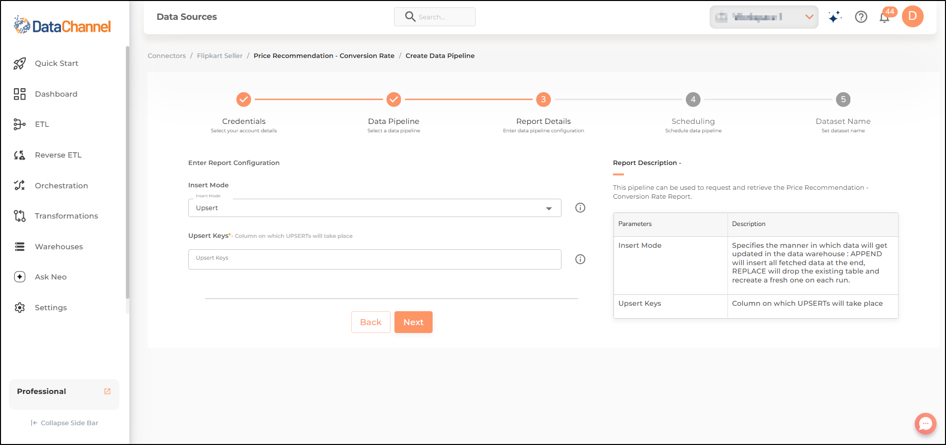Show the Insert Mode info icon
Viewport: 946px width, 445px height.
point(580,208)
